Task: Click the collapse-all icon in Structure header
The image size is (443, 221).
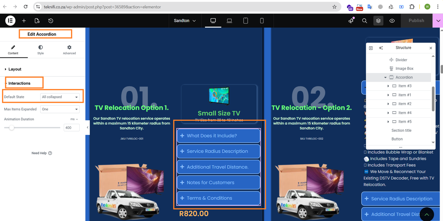Action: coord(371,48)
